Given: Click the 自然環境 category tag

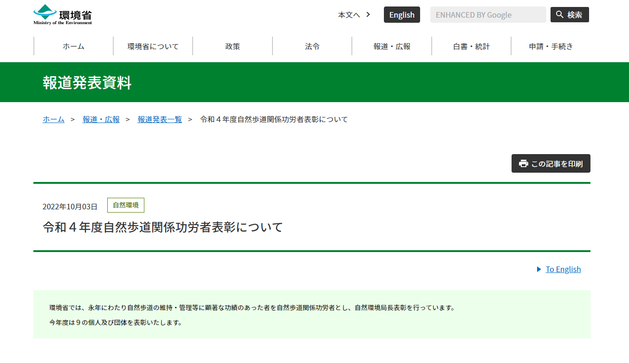Looking at the screenshot, I should tap(126, 205).
